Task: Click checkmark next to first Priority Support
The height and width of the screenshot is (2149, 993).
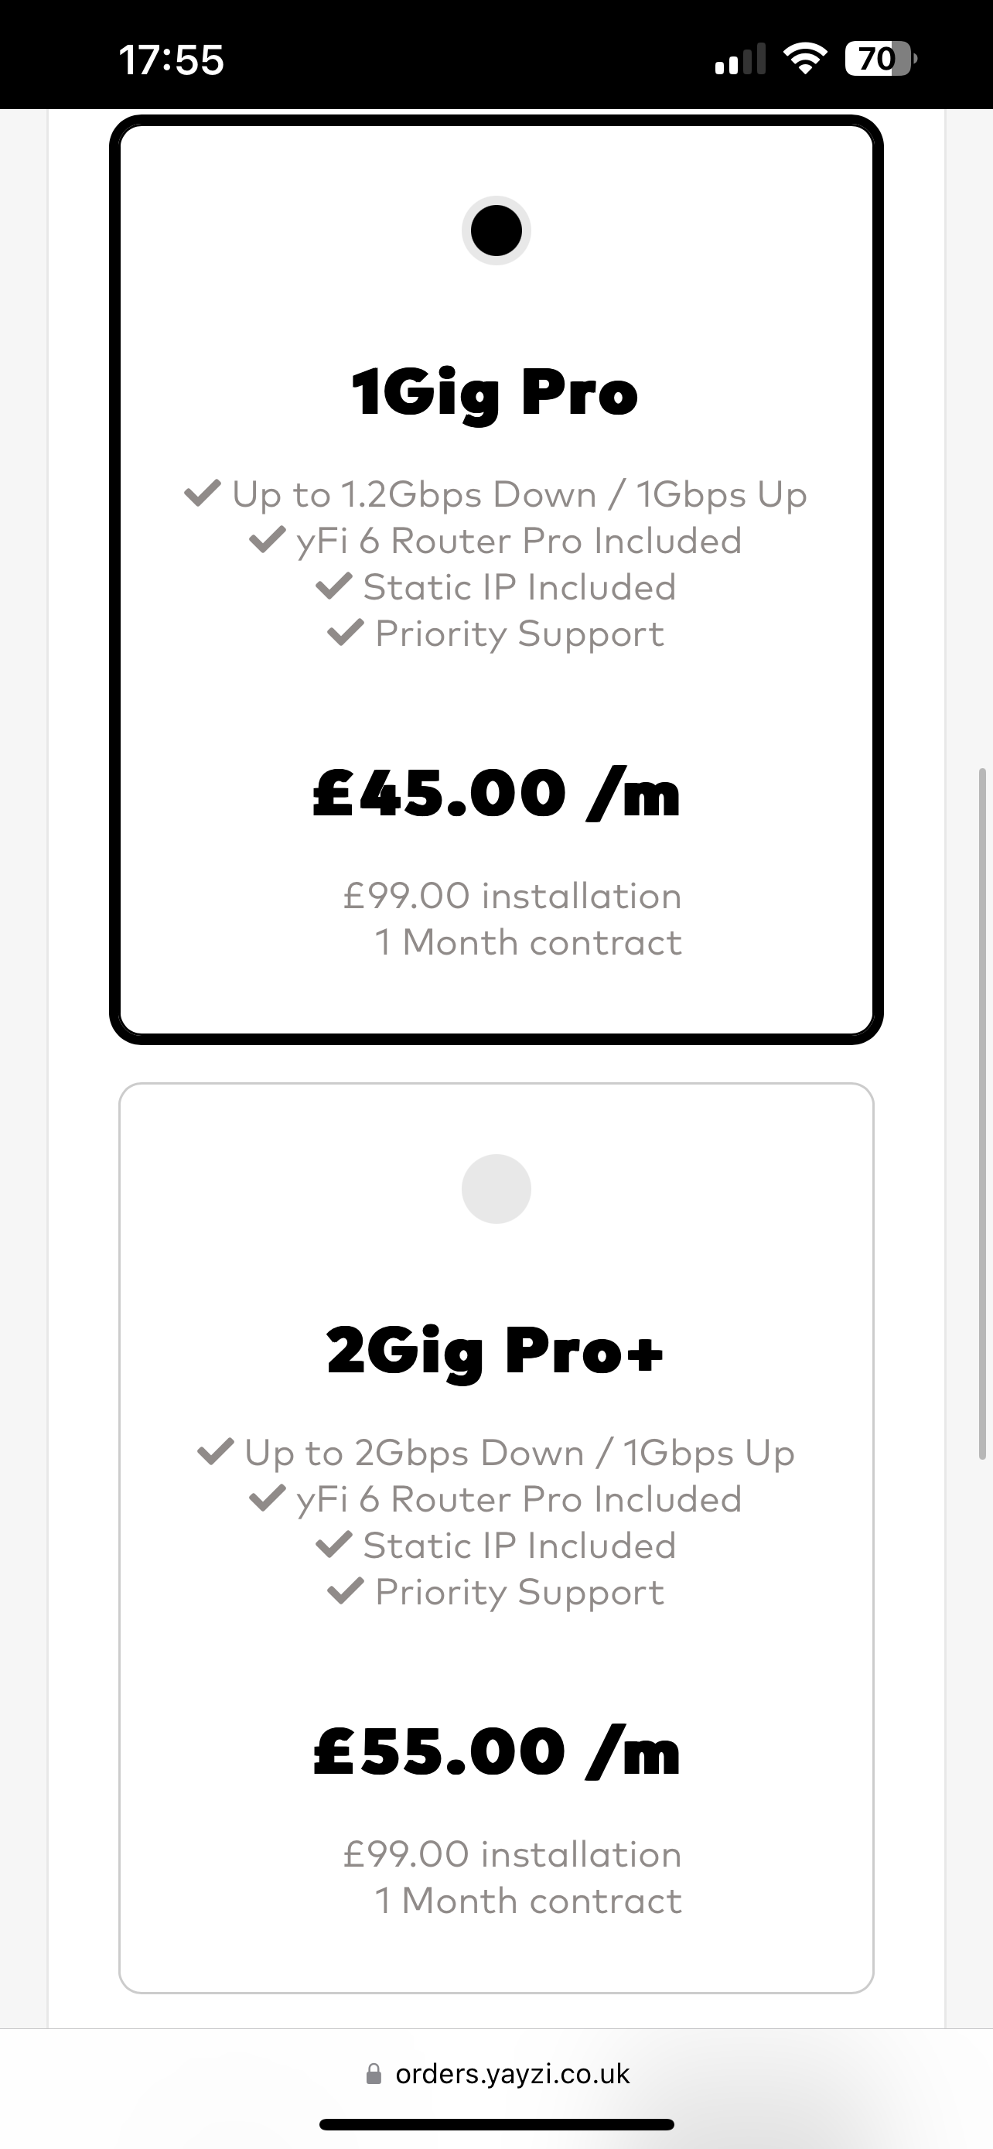Action: tap(345, 632)
